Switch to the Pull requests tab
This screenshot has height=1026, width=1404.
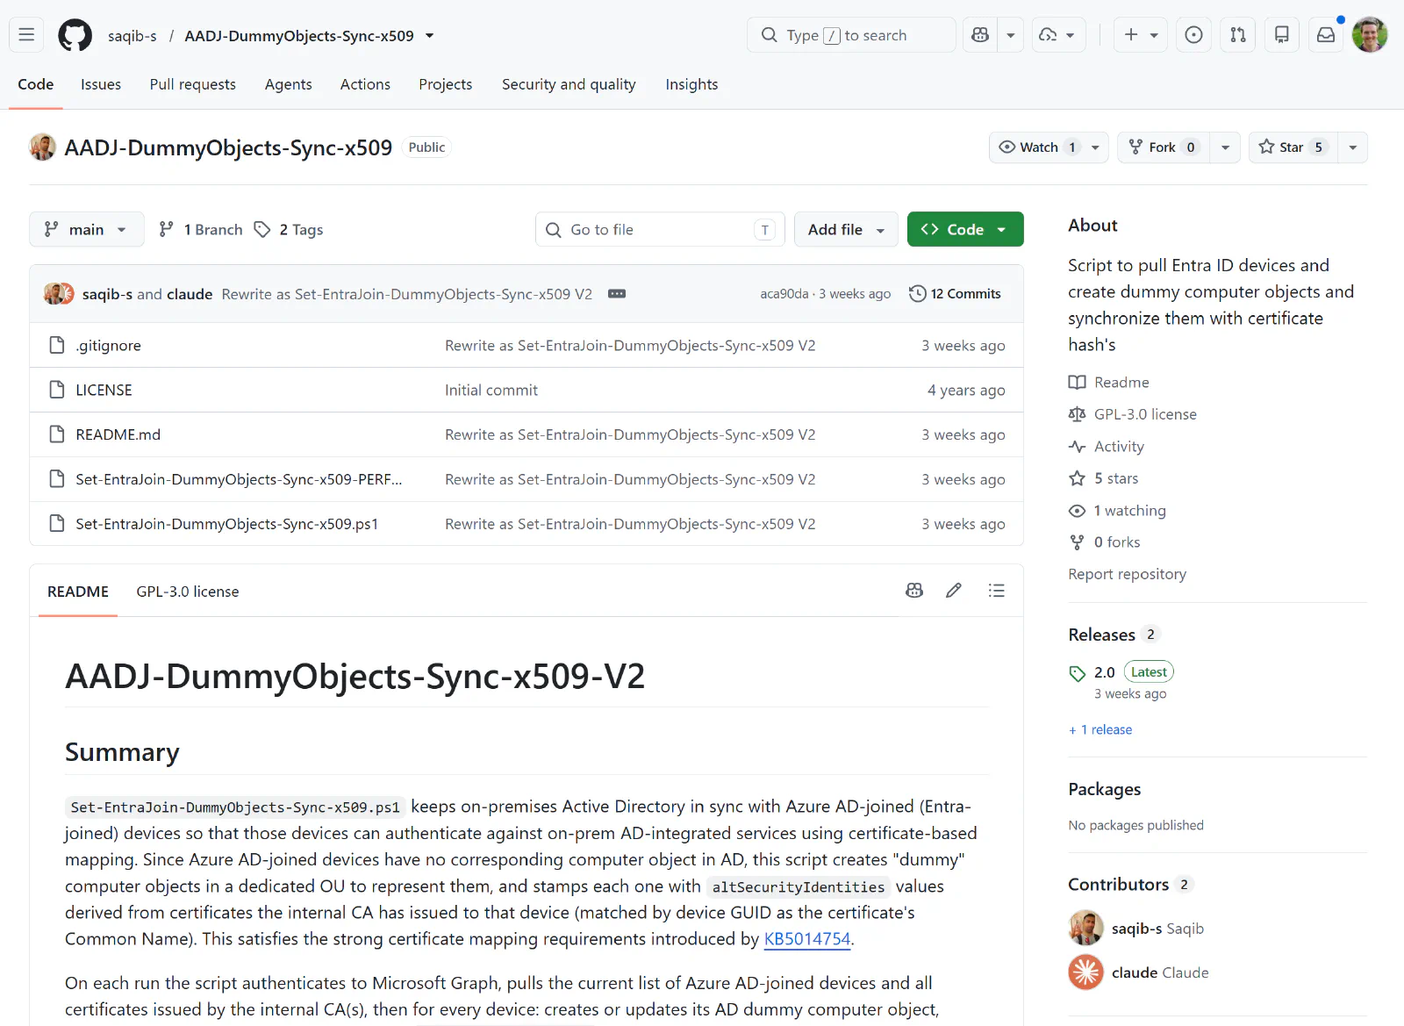192,84
